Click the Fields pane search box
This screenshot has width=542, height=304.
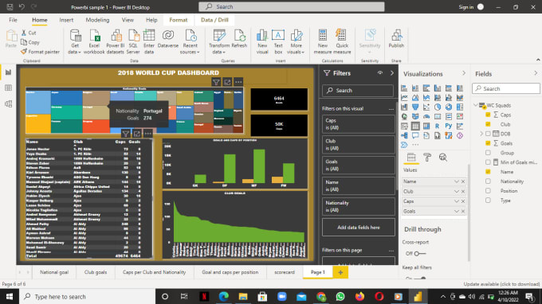[x=506, y=88]
